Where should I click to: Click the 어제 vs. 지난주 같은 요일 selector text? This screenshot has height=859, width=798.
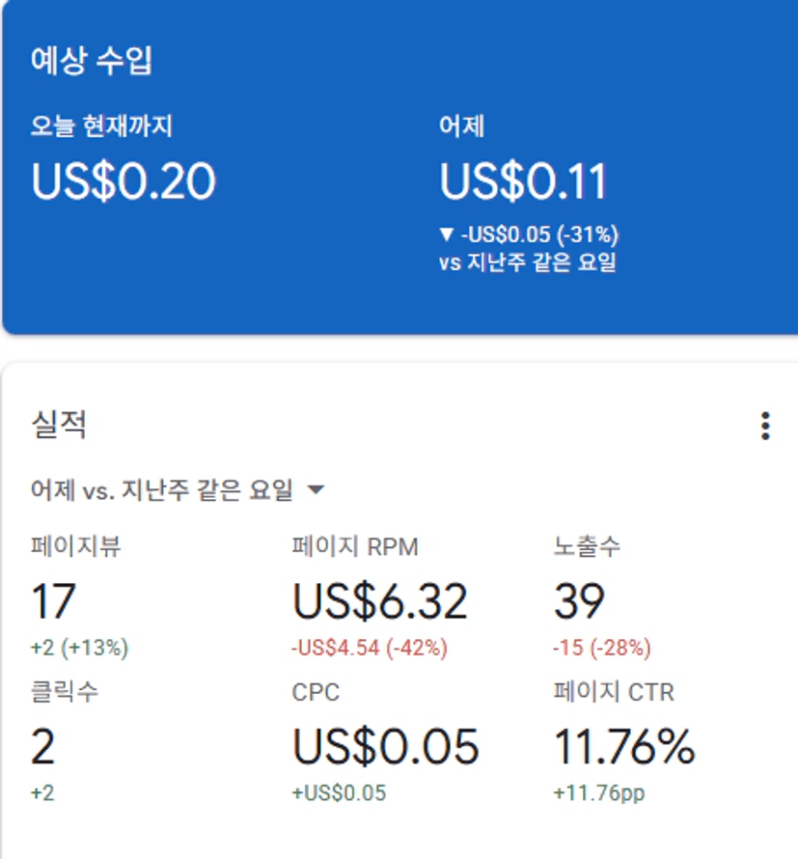coord(162,490)
